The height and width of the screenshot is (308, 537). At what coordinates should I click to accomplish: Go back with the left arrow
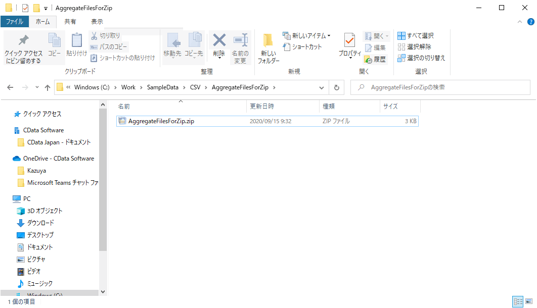pyautogui.click(x=10, y=87)
